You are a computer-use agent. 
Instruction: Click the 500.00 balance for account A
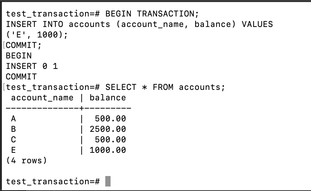(x=110, y=119)
